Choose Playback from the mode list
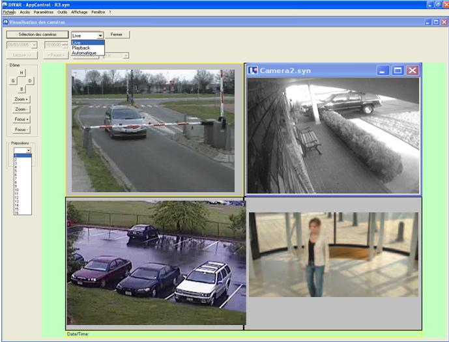Screen dimensions: 449x342 click(81, 48)
